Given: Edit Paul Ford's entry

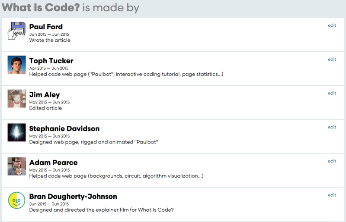Looking at the screenshot, I should (x=332, y=25).
